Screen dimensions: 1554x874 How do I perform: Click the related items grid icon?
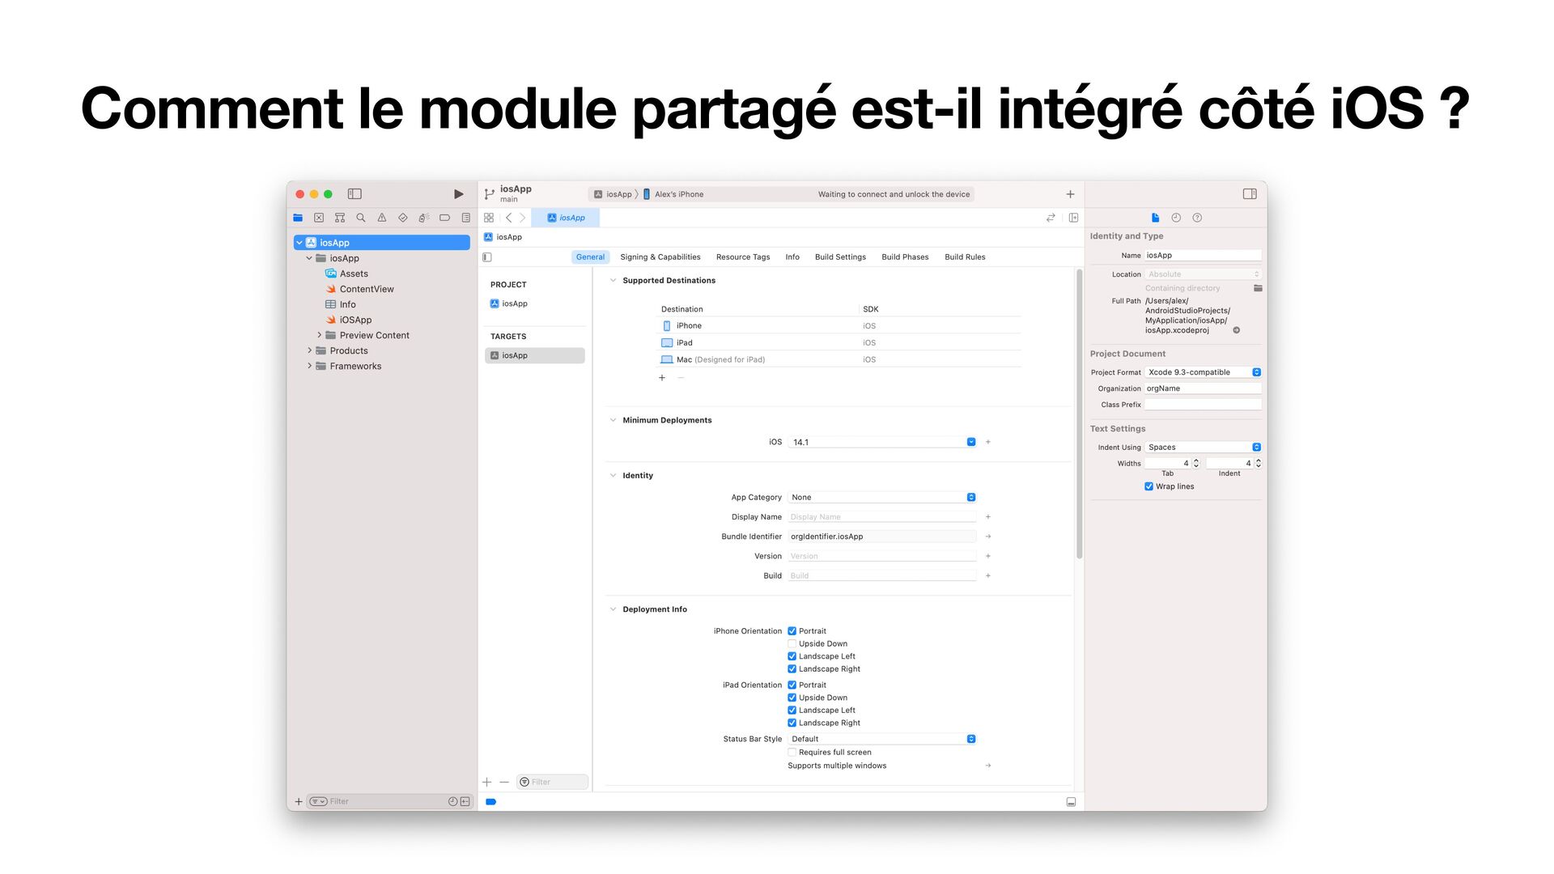[489, 218]
